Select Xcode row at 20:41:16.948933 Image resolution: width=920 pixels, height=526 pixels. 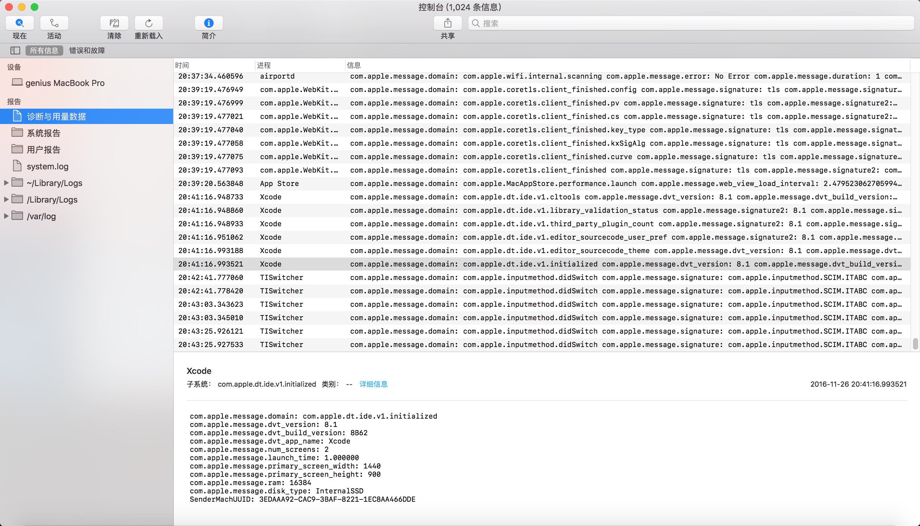(x=541, y=224)
